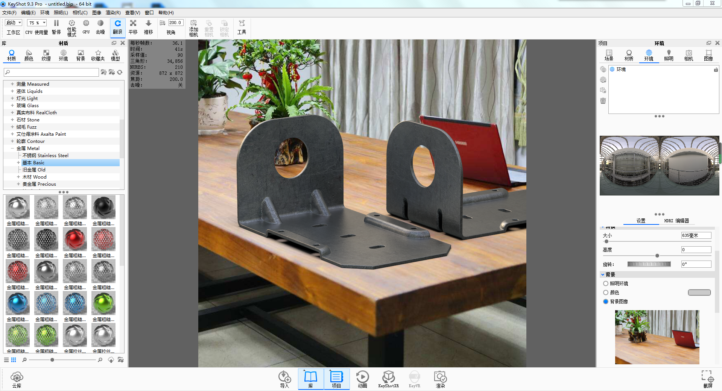The height and width of the screenshot is (391, 722).
Task: Open the Render menu
Action: point(113,13)
